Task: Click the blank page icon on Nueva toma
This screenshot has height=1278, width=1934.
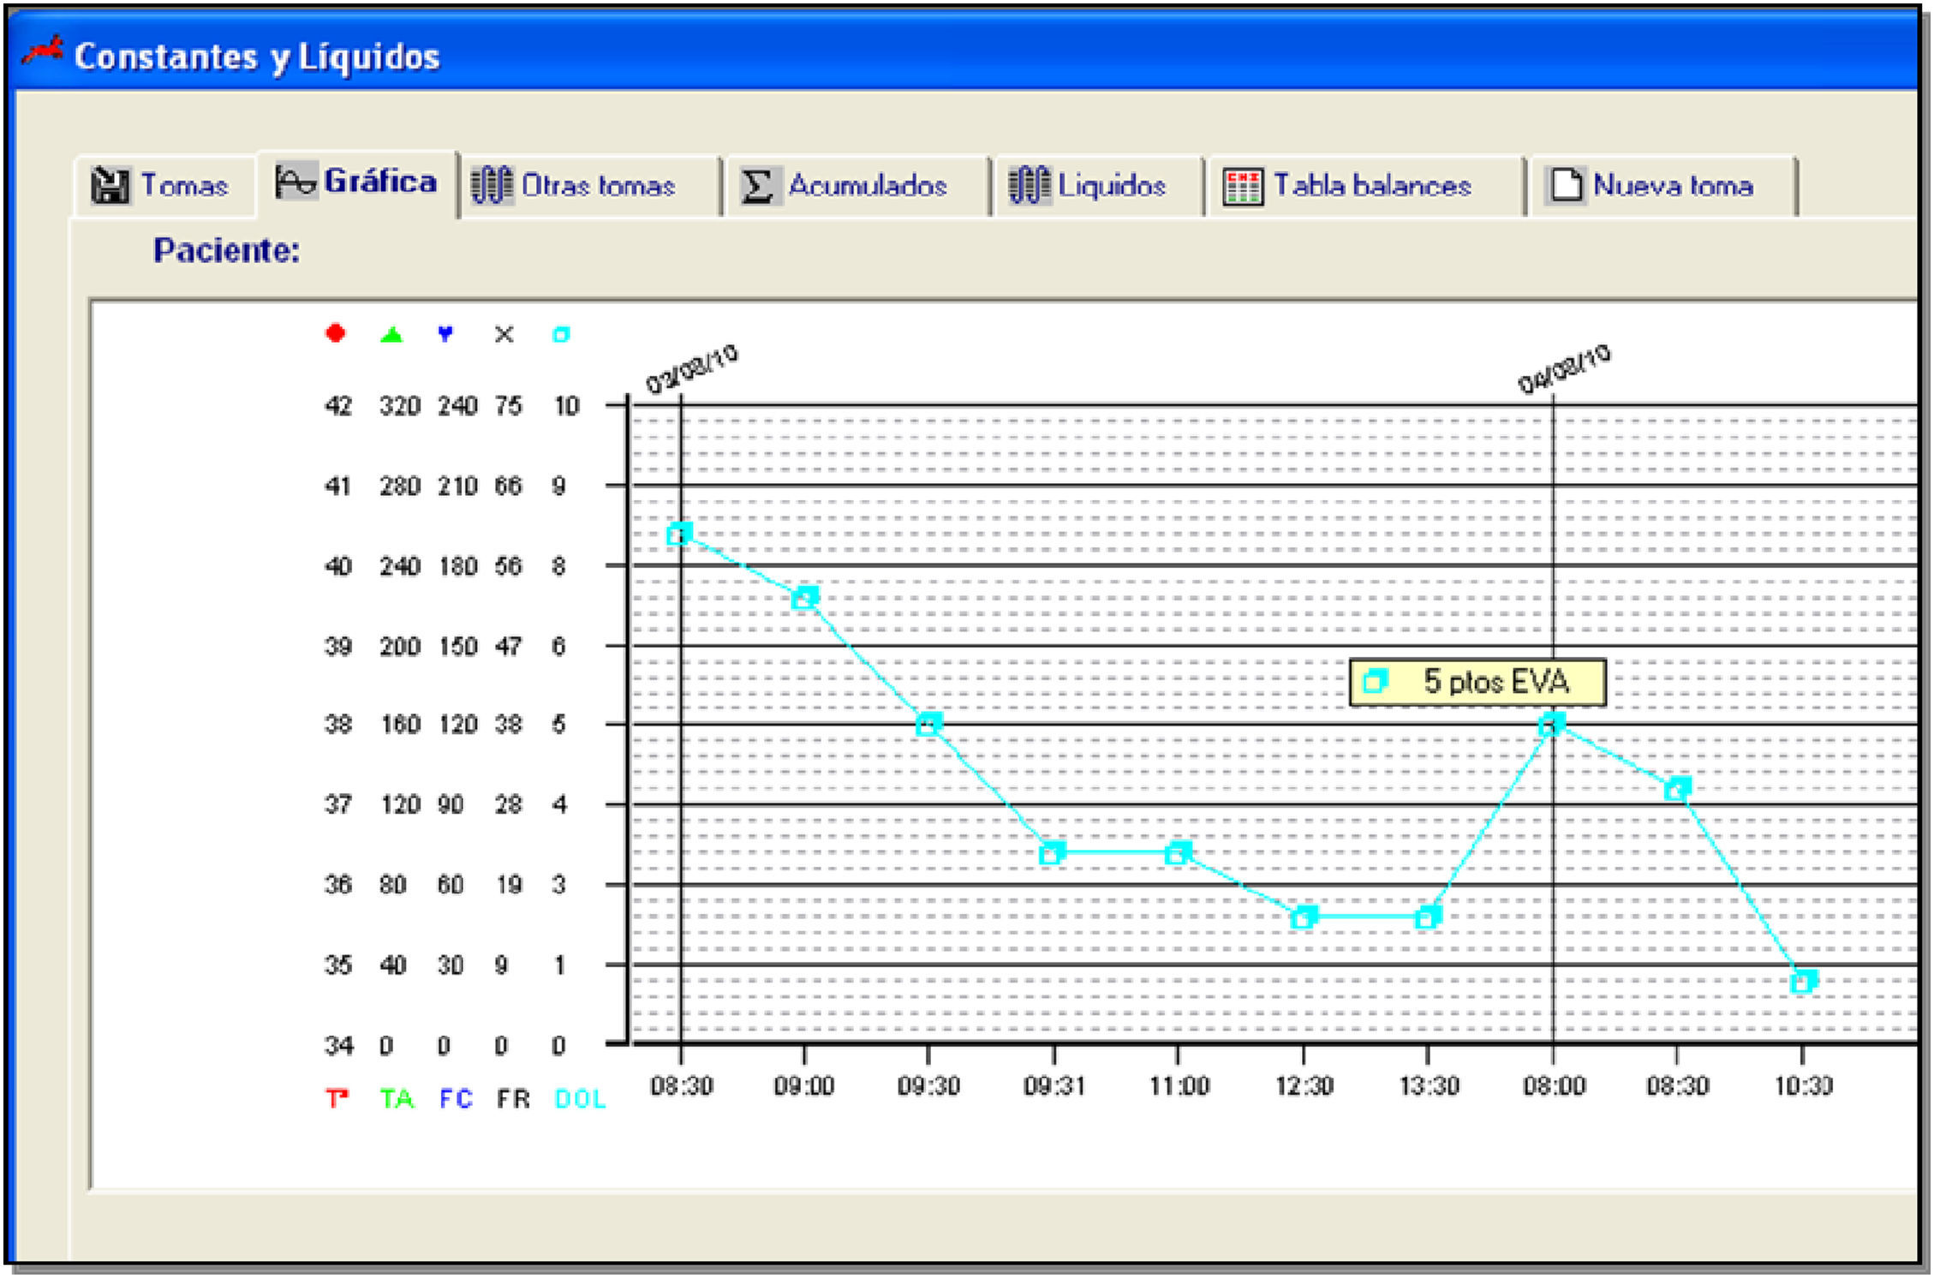Action: coord(1566,184)
